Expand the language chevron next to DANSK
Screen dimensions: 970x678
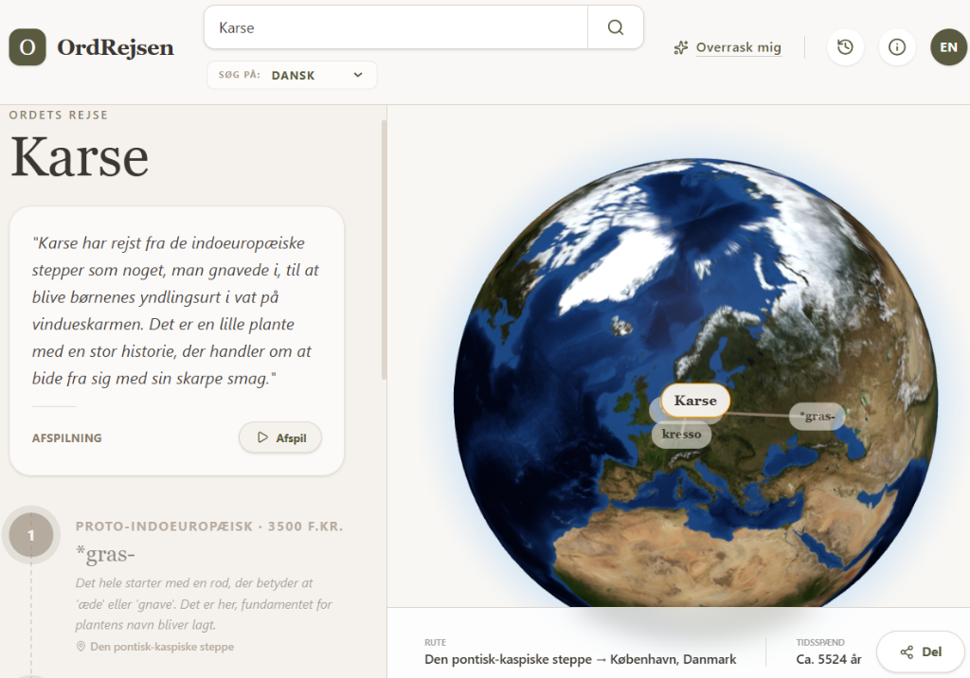357,75
